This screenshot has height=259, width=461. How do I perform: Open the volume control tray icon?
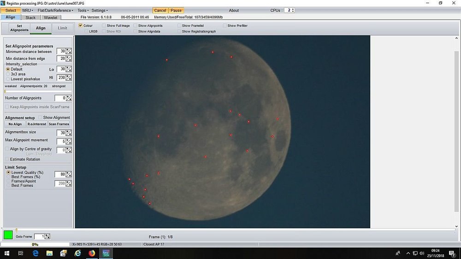422,253
